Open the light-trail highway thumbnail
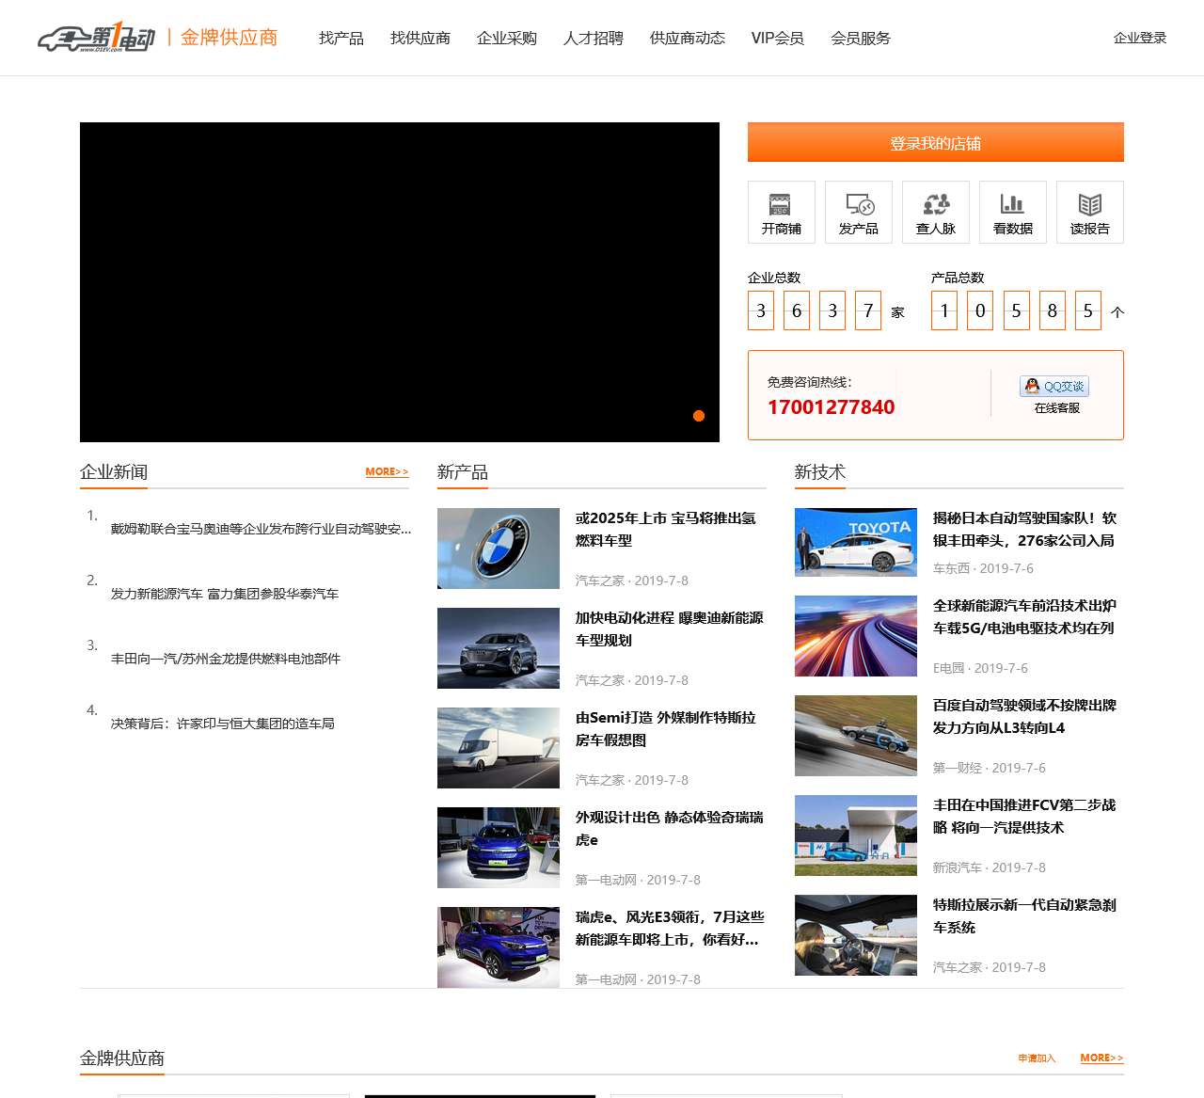The height and width of the screenshot is (1098, 1204). [x=856, y=636]
